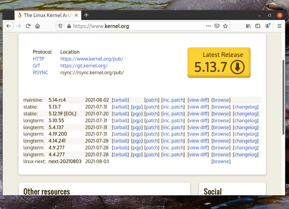This screenshot has width=289, height=209.
Task: Open inc. patch for 4.19.200
Action: [173, 134]
